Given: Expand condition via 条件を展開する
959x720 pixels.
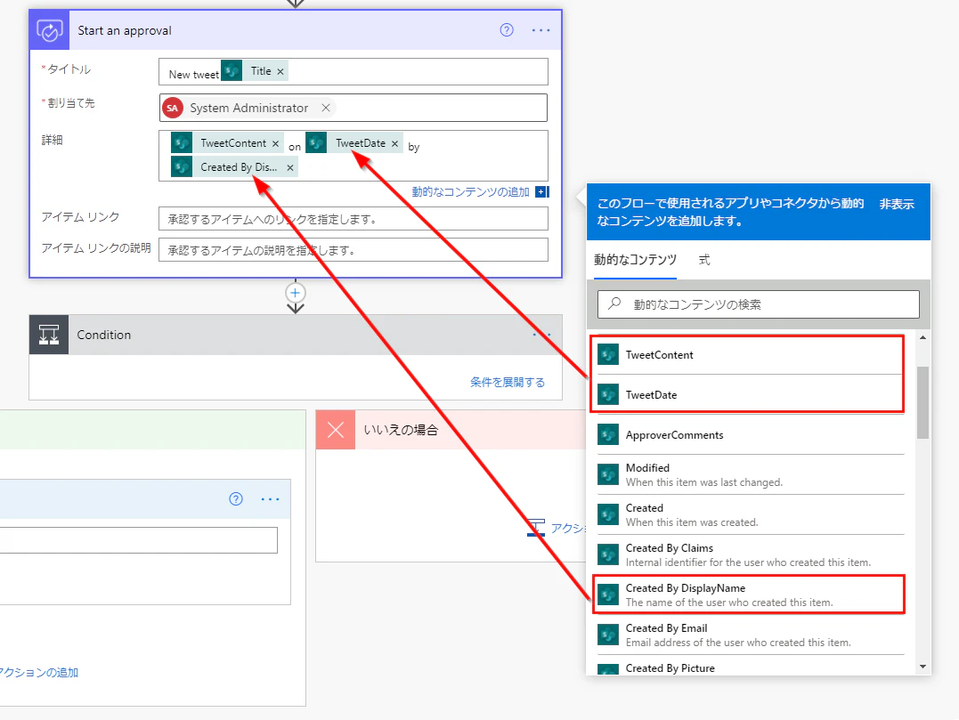Looking at the screenshot, I should pyautogui.click(x=507, y=382).
